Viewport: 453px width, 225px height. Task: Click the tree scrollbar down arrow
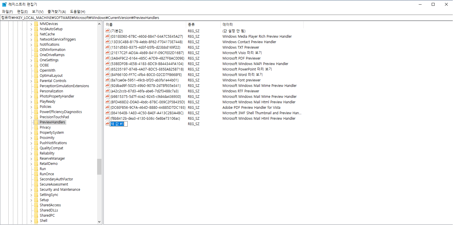click(x=99, y=222)
